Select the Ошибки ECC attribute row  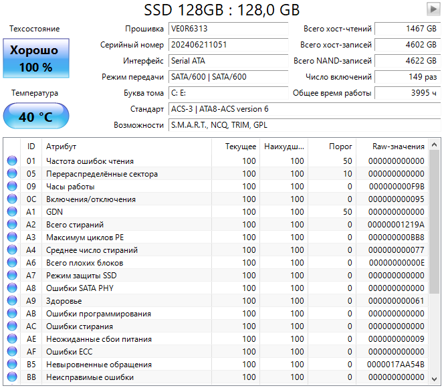216,352
